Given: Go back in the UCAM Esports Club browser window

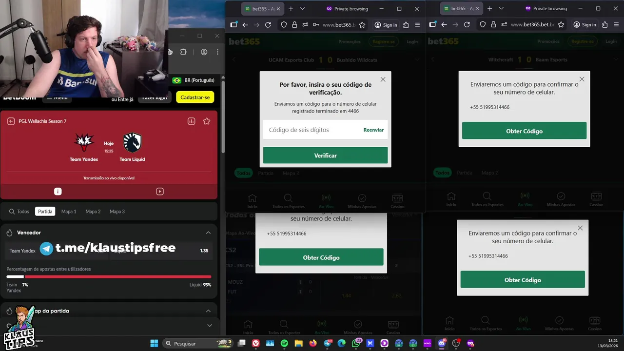Looking at the screenshot, I should pos(245,25).
